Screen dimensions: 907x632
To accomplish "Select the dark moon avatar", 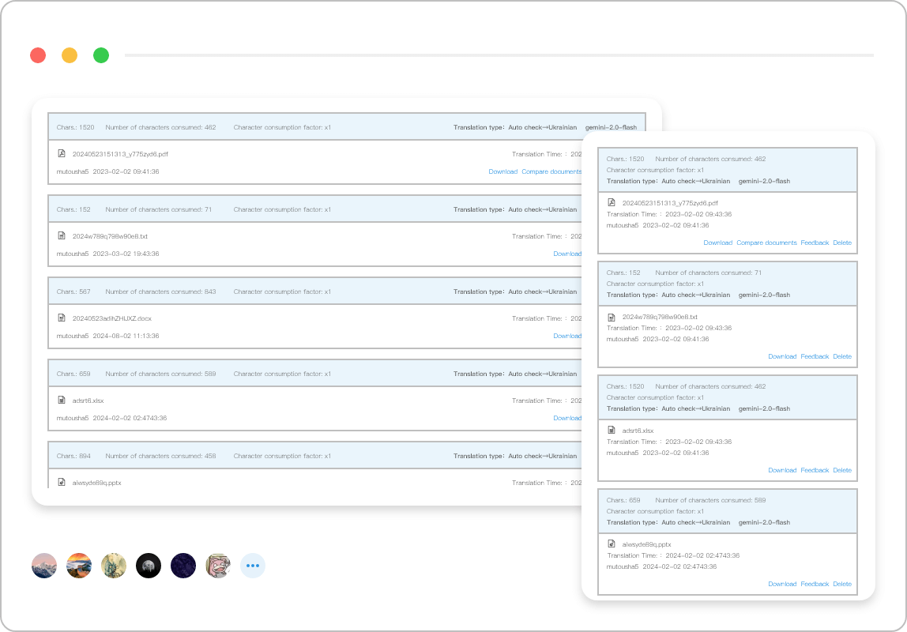I will click(x=149, y=566).
